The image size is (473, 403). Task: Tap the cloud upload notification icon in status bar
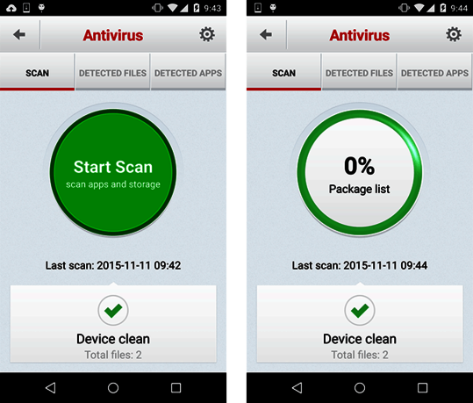[11, 8]
